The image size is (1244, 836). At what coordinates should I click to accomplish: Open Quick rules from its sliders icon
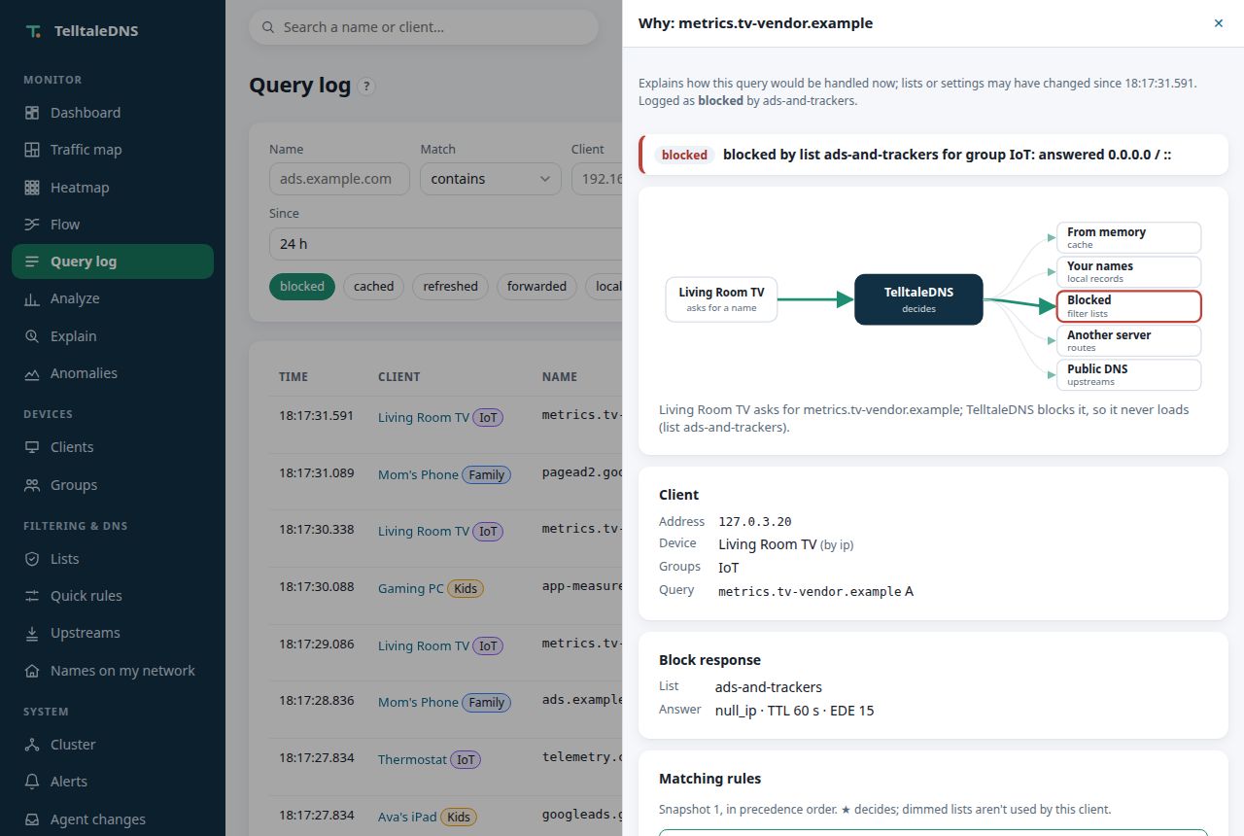32,596
